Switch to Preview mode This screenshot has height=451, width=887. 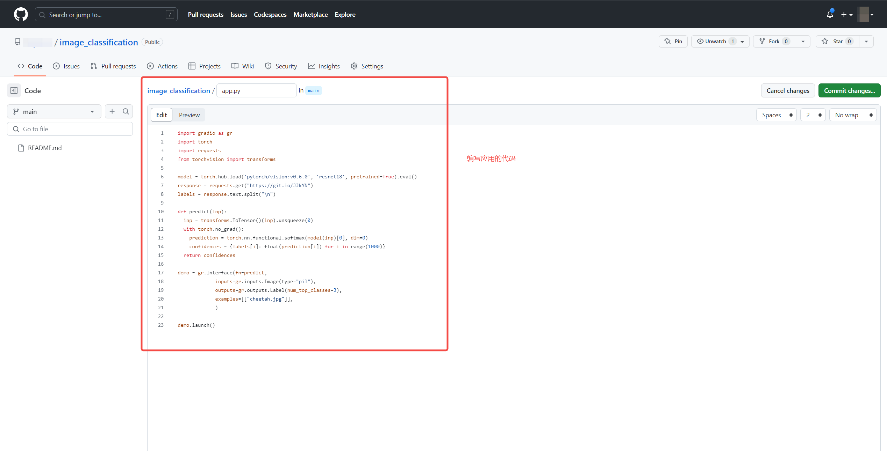point(189,115)
